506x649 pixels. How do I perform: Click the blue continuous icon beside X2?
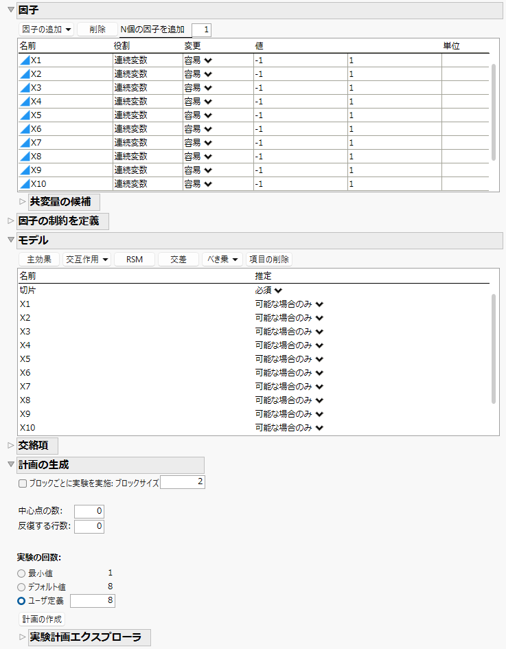pos(25,74)
